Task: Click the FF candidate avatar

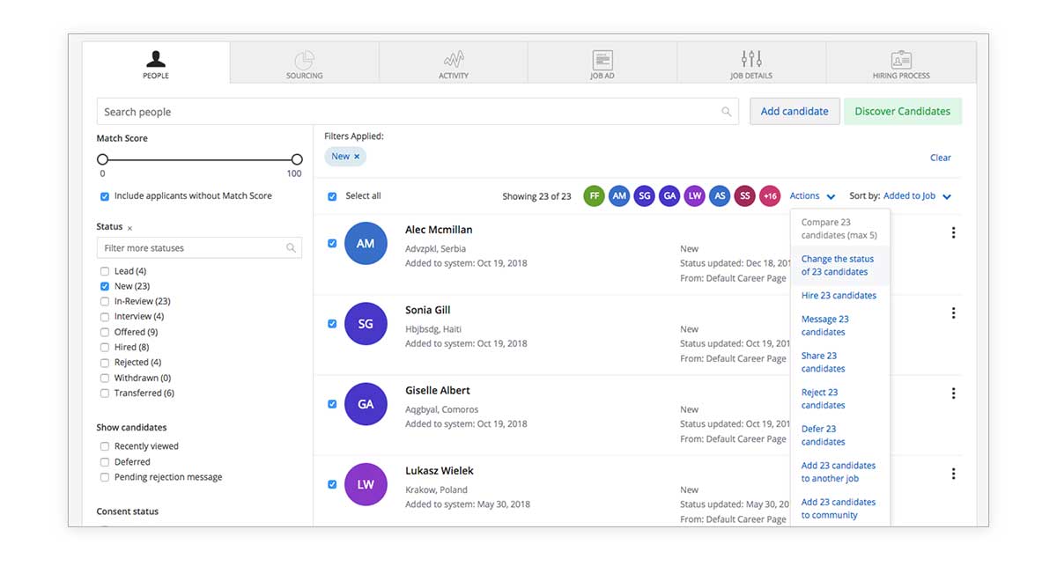Action: (x=595, y=196)
